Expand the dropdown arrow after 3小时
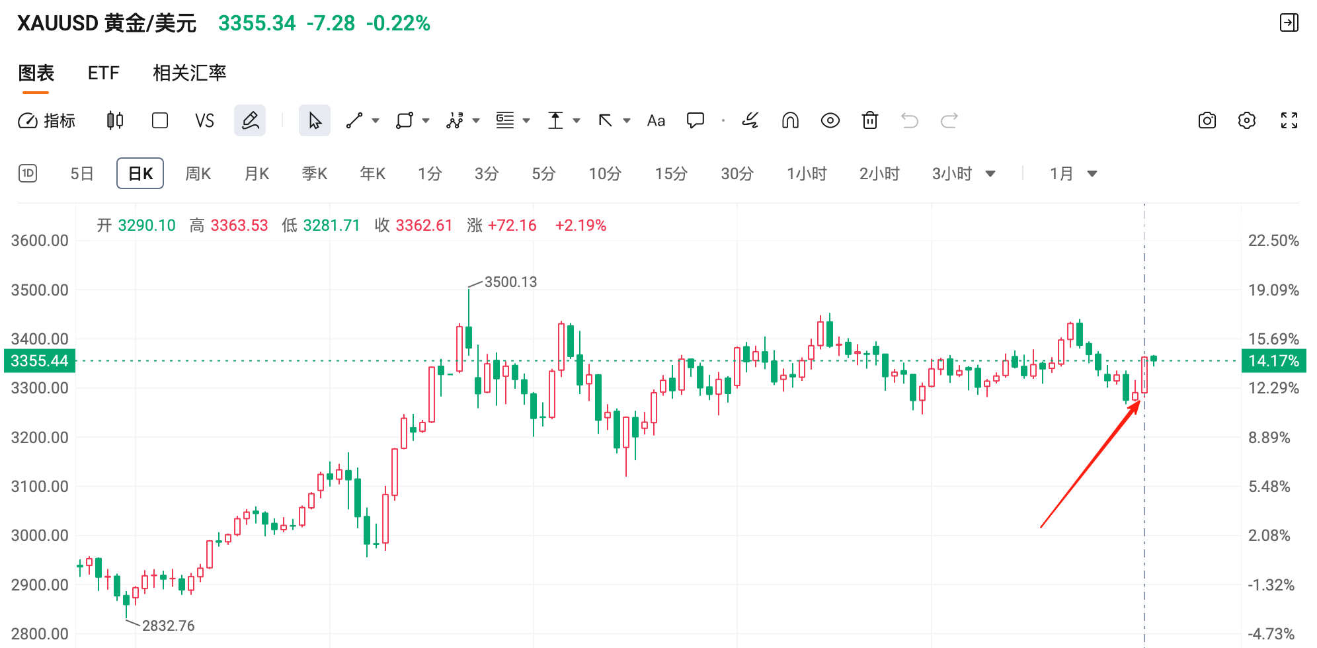This screenshot has width=1317, height=648. 990,174
